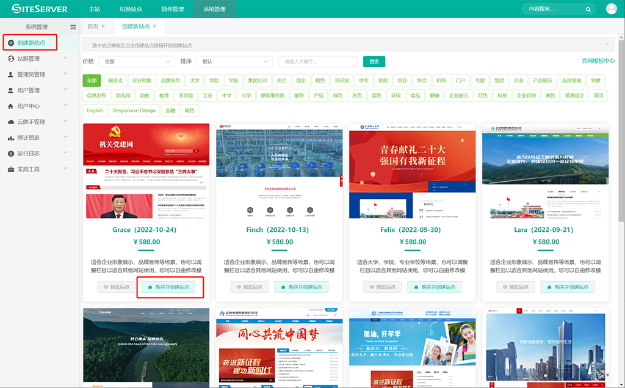Switch to the 首页 tab
Image resolution: width=625 pixels, height=388 pixels.
92,26
